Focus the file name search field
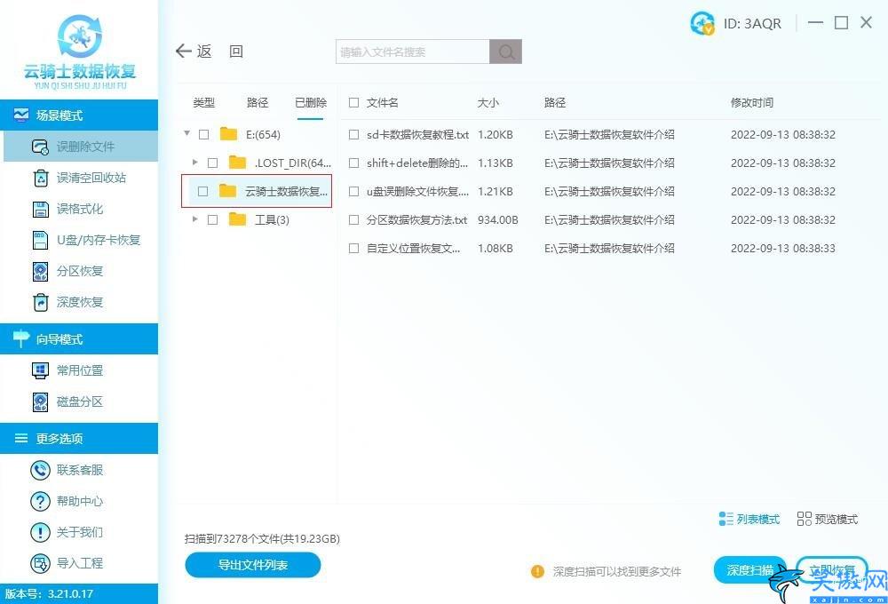 pyautogui.click(x=412, y=52)
